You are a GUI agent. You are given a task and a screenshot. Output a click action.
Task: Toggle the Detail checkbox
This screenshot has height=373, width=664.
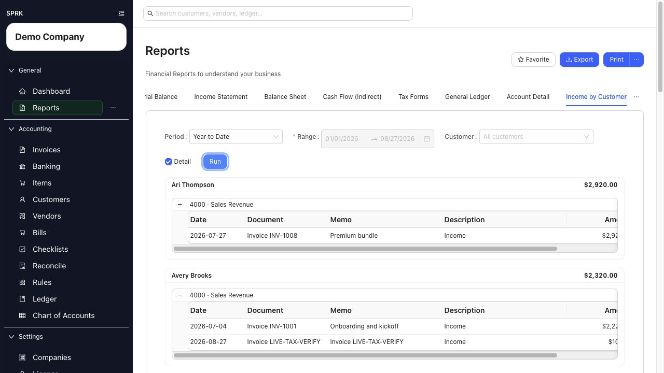click(x=169, y=162)
